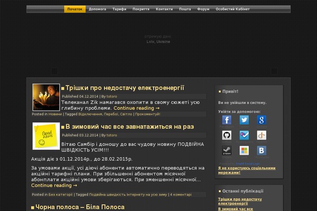
Task: Click the Published 04.12.2014 date text
Action: click(80, 97)
